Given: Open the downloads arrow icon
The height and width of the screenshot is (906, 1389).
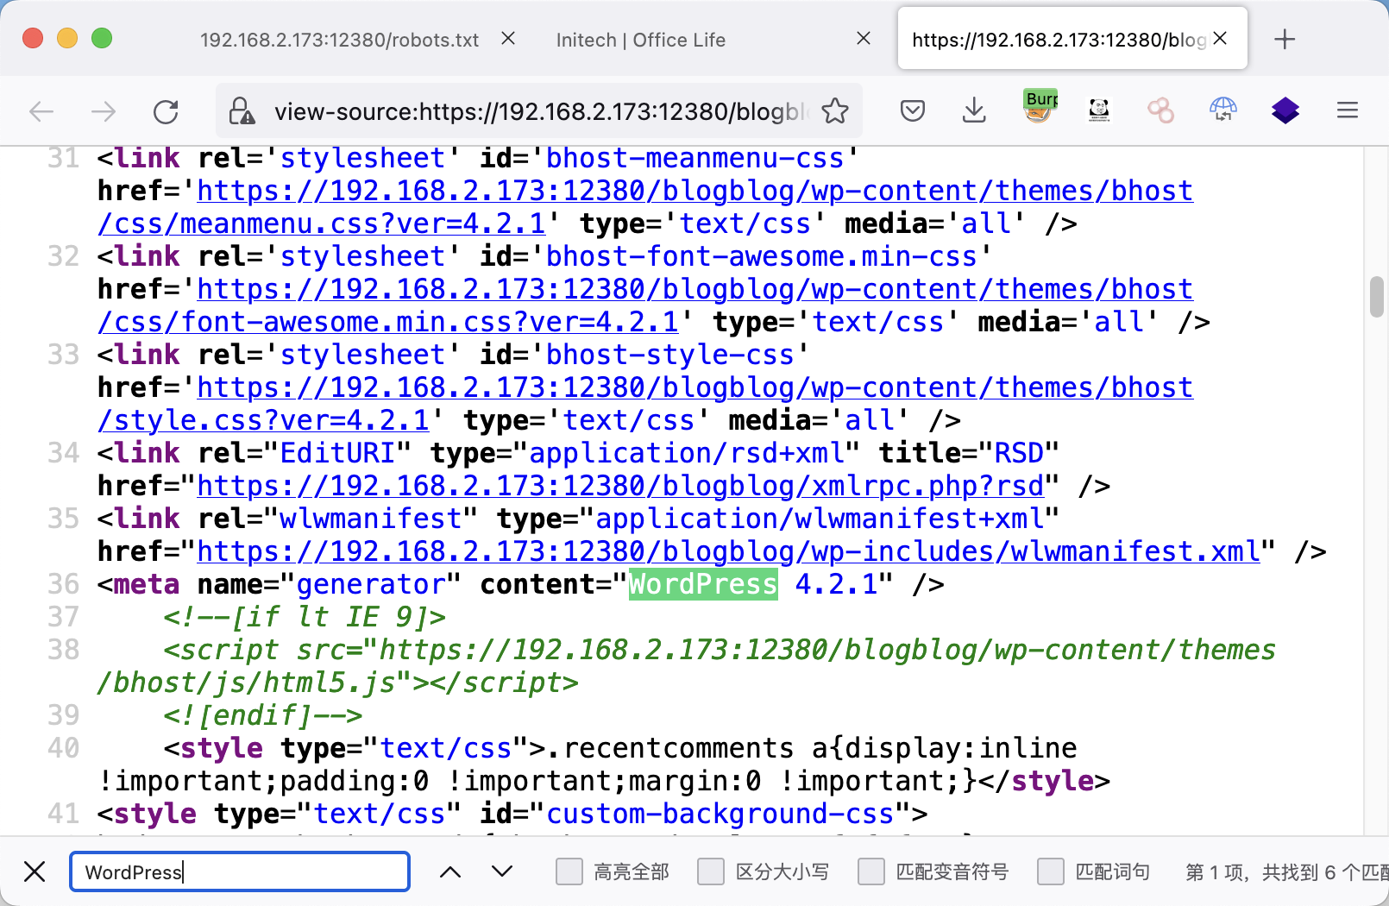Looking at the screenshot, I should (974, 110).
